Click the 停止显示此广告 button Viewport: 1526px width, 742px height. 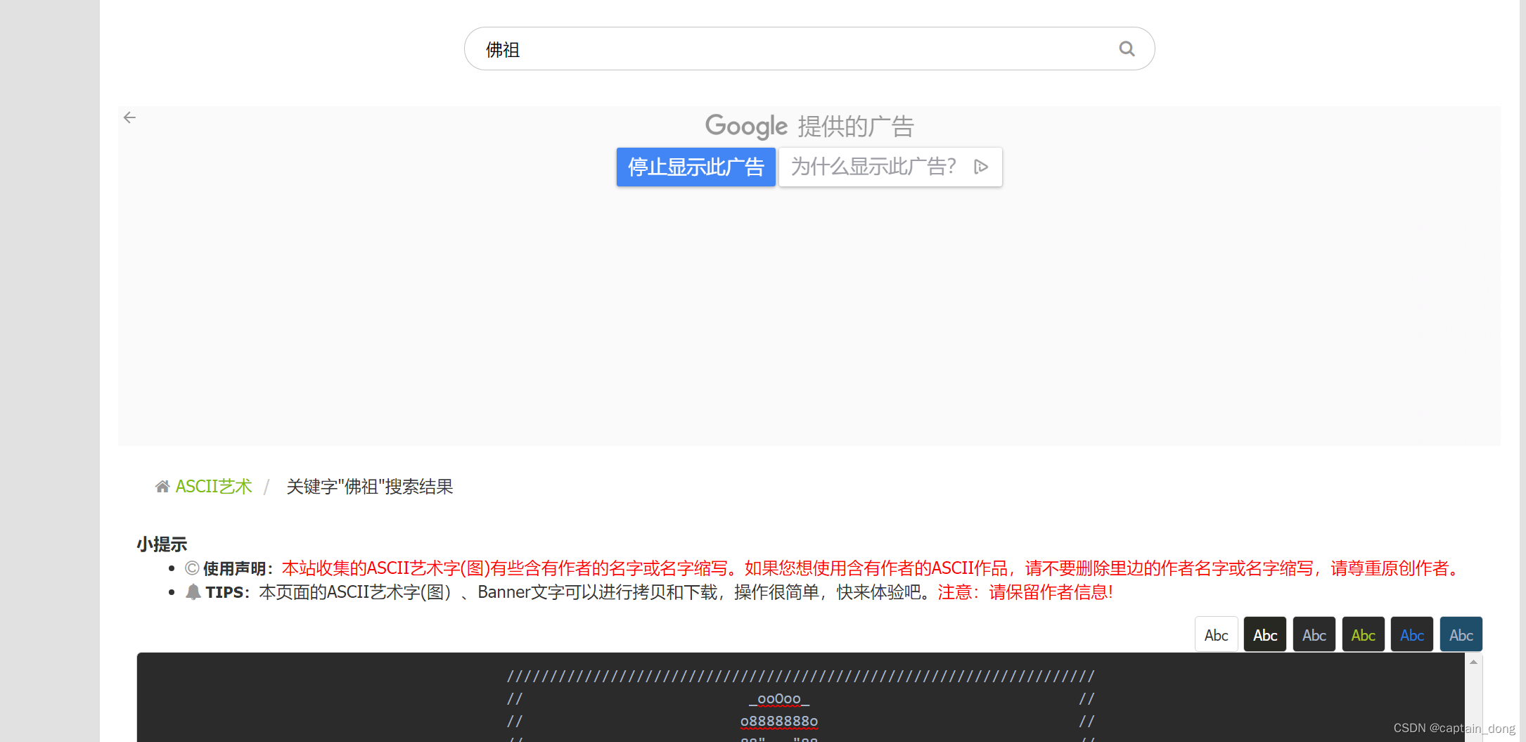pyautogui.click(x=695, y=167)
